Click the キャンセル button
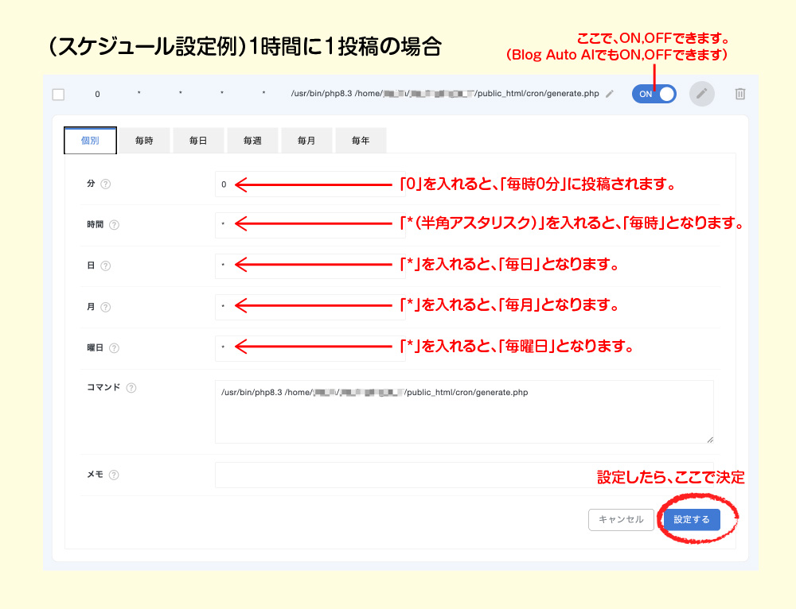Viewport: 796px width, 609px height. pos(621,520)
